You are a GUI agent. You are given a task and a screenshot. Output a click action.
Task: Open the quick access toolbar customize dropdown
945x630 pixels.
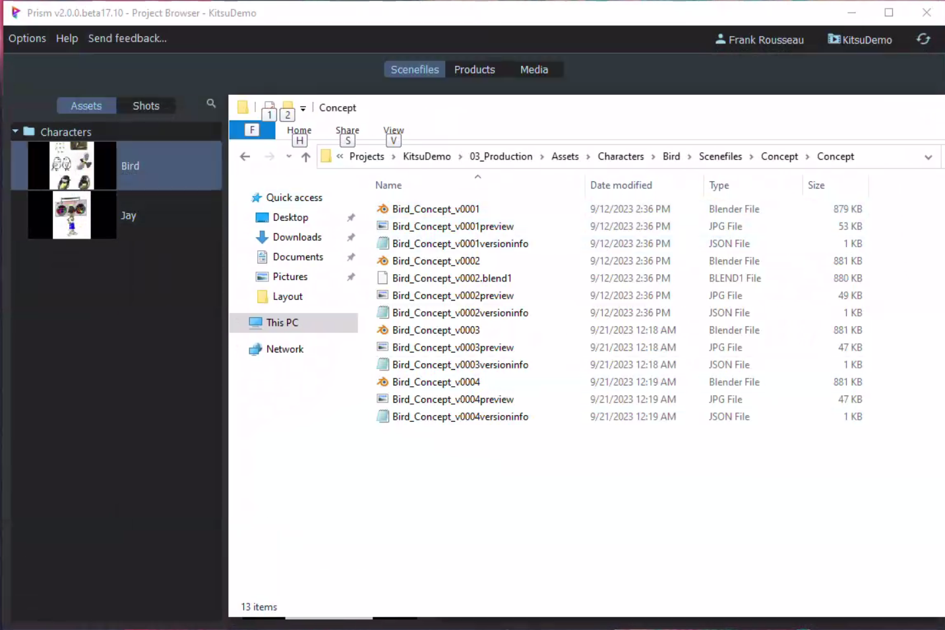point(303,108)
